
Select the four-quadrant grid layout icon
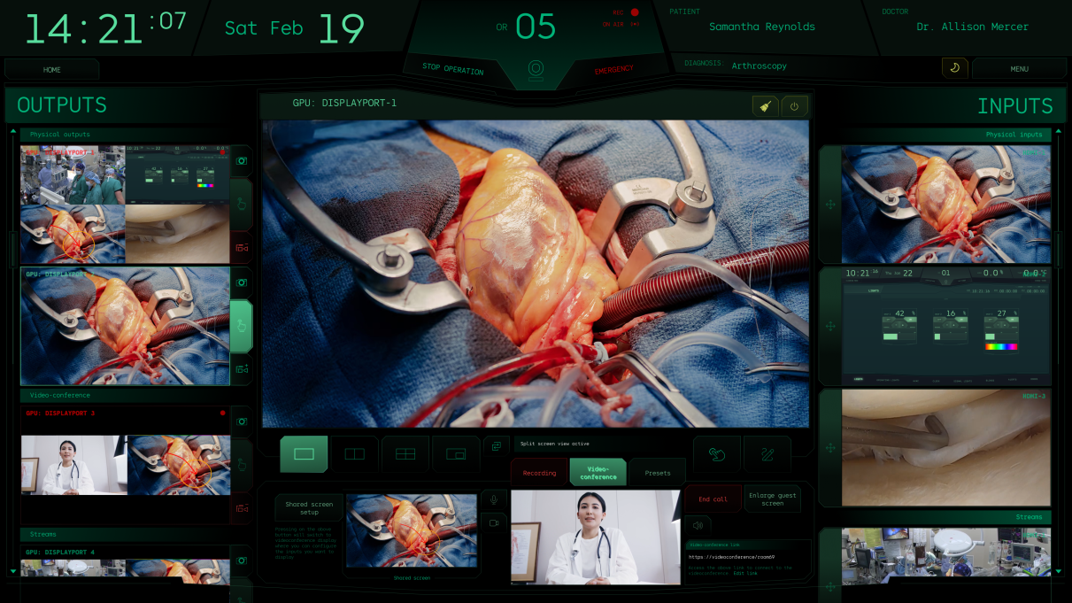point(405,453)
